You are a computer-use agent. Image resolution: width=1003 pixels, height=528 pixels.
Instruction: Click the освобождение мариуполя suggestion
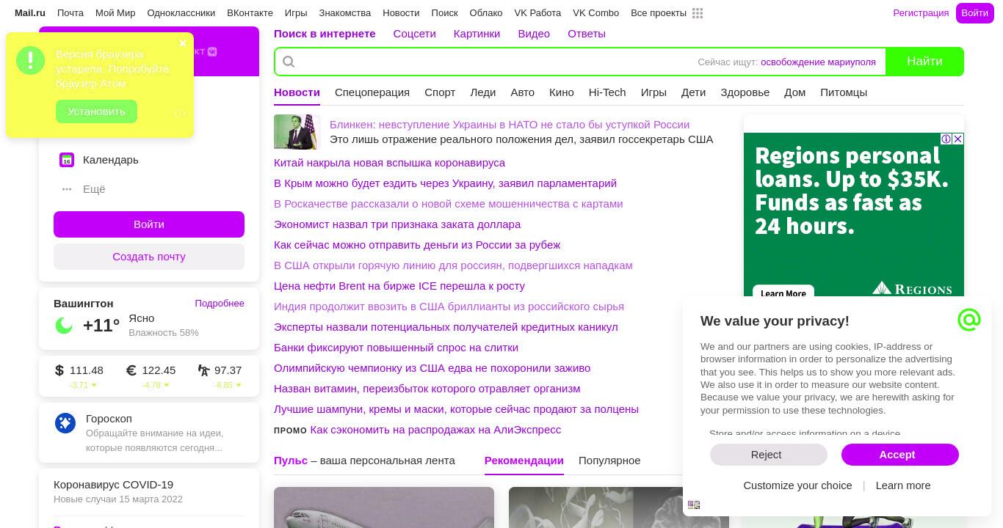(x=818, y=62)
